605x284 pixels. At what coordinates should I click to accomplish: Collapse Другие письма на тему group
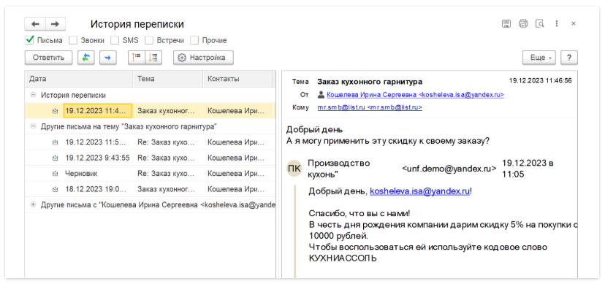pos(33,126)
